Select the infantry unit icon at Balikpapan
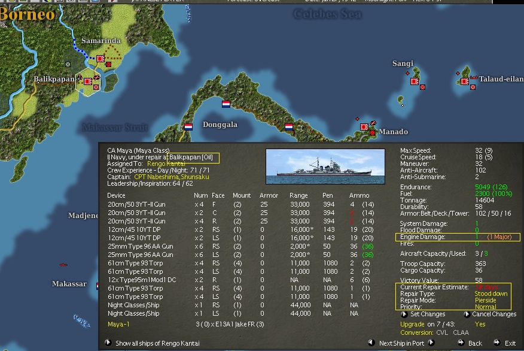The width and height of the screenshot is (524, 351). pyautogui.click(x=96, y=87)
